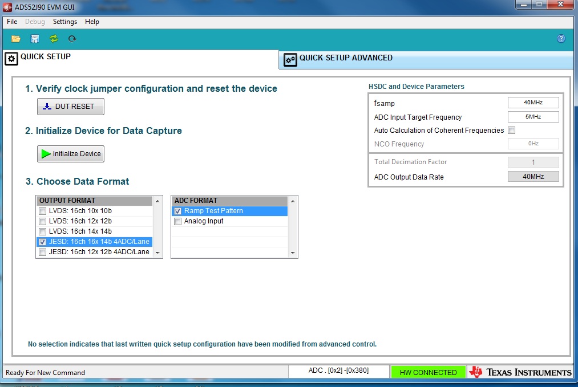The height and width of the screenshot is (387, 578).
Task: Click the Quick Setup Advanced gears icon
Action: 290,60
